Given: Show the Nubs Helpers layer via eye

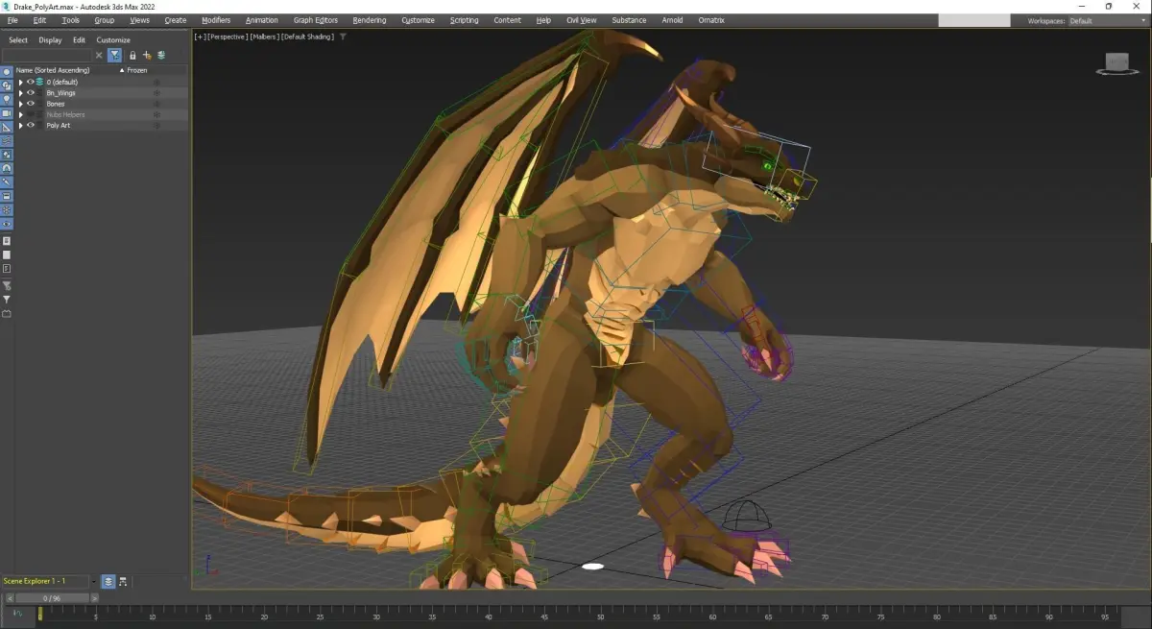Looking at the screenshot, I should point(30,114).
